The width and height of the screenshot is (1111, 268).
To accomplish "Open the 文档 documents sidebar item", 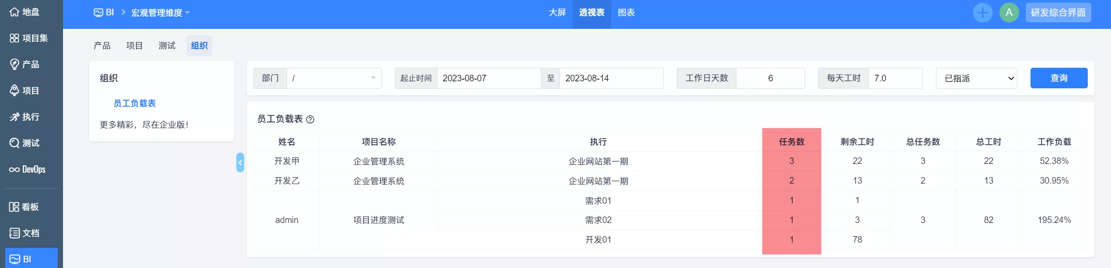I will 25,233.
